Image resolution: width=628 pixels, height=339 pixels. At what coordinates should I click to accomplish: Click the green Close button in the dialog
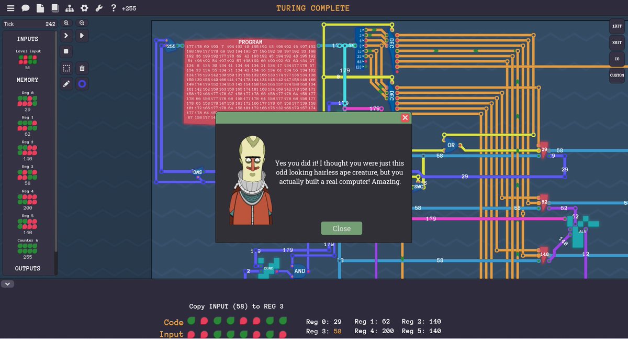point(341,228)
